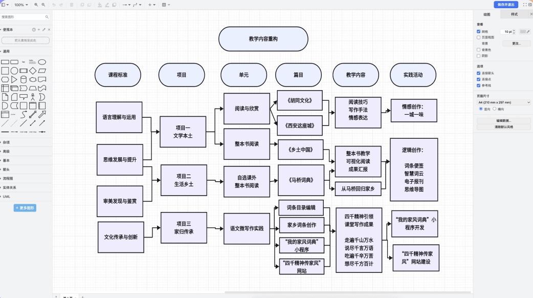
Task: Select the diamond shape in the general palette
Action: coord(33,71)
